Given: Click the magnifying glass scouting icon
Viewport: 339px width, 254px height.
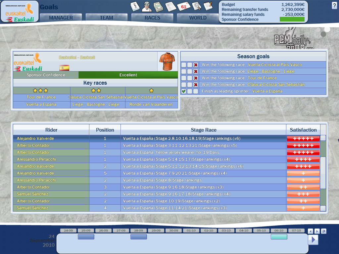Looking at the screenshot, I should coord(196,6).
